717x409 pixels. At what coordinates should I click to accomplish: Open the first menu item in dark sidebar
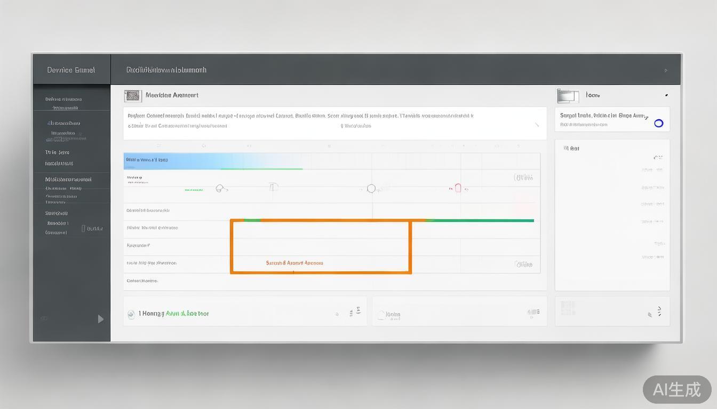coord(63,99)
